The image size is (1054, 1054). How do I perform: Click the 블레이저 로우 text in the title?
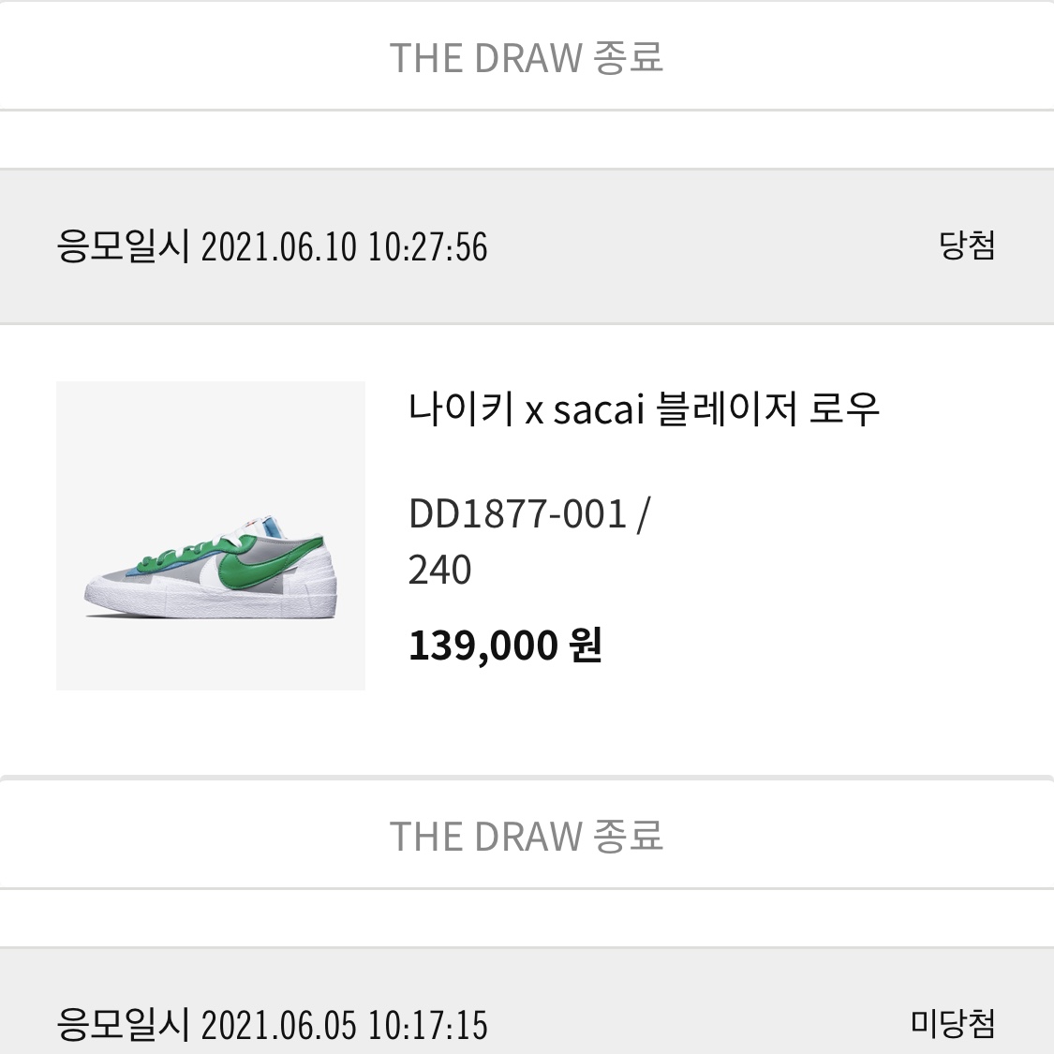coord(767,408)
